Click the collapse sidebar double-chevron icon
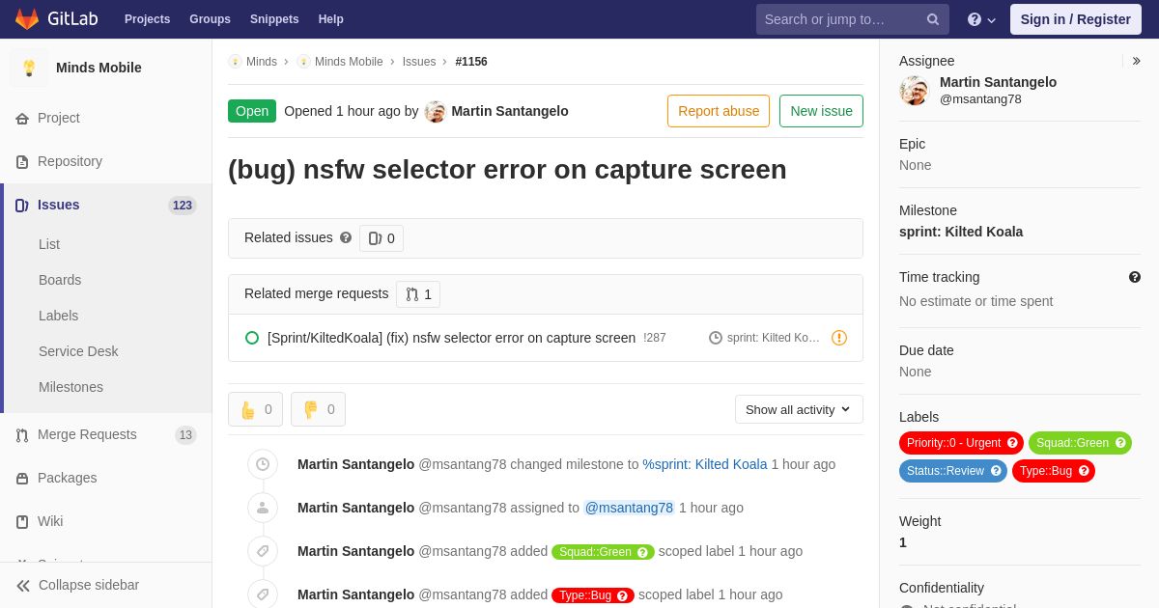 (x=23, y=585)
